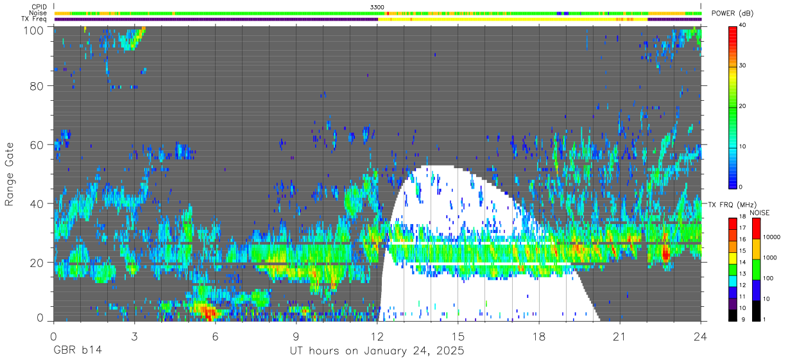Viewport: 788px width, 364px height.
Task: Click the black 9-10 MHz TX FRQ swatch
Action: tap(733, 315)
